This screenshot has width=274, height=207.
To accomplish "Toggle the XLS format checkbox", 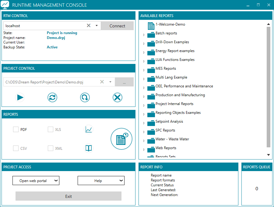I will coord(51,129).
